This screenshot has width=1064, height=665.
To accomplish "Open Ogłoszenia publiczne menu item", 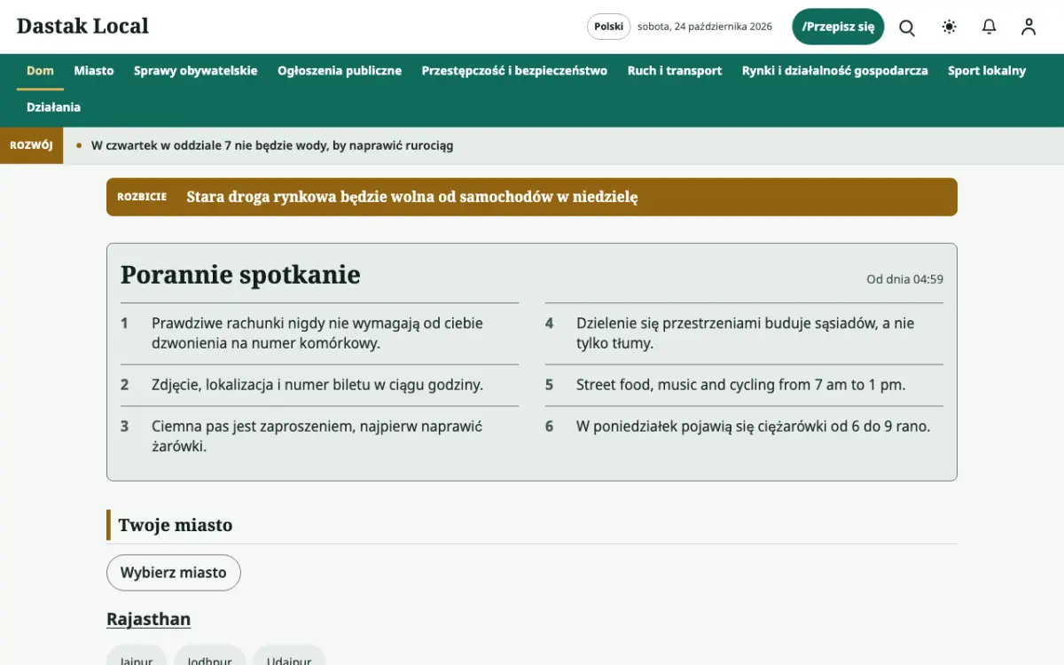I will pos(340,71).
